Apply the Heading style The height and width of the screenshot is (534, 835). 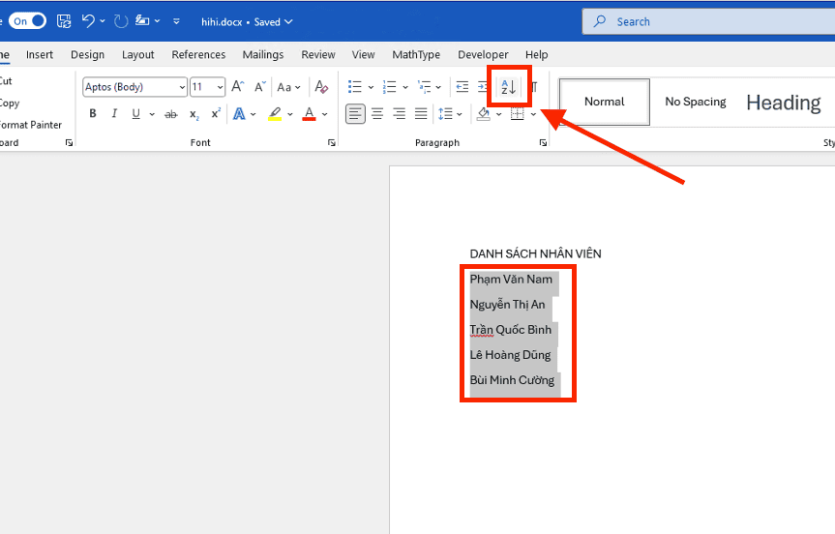coord(784,103)
